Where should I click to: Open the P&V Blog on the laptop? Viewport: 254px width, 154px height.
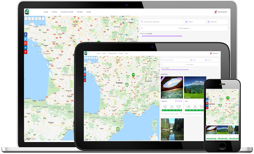point(80,12)
